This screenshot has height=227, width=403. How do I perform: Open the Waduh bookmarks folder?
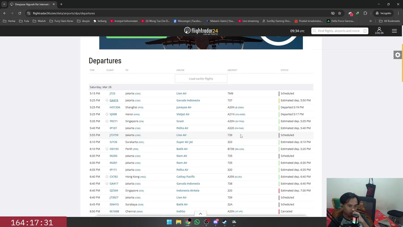pyautogui.click(x=39, y=21)
